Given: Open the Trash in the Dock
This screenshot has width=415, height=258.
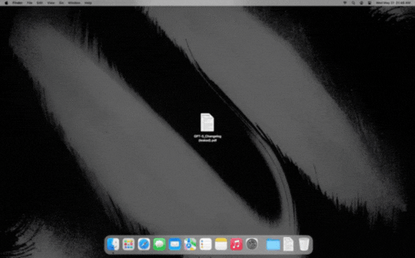Looking at the screenshot, I should (303, 244).
